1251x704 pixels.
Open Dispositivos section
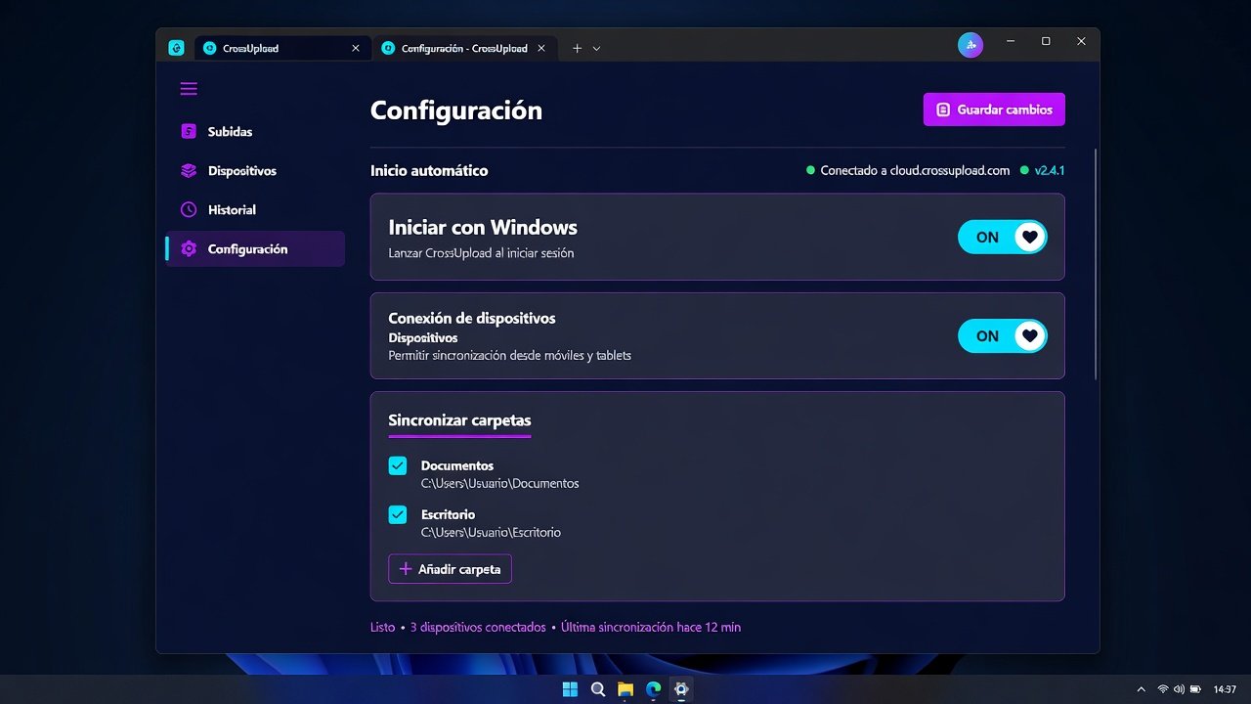pyautogui.click(x=255, y=170)
